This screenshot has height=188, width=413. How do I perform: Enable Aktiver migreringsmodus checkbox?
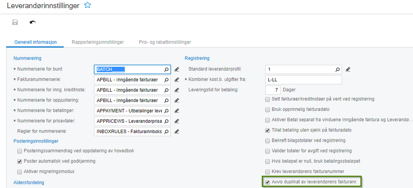[x=19, y=171]
